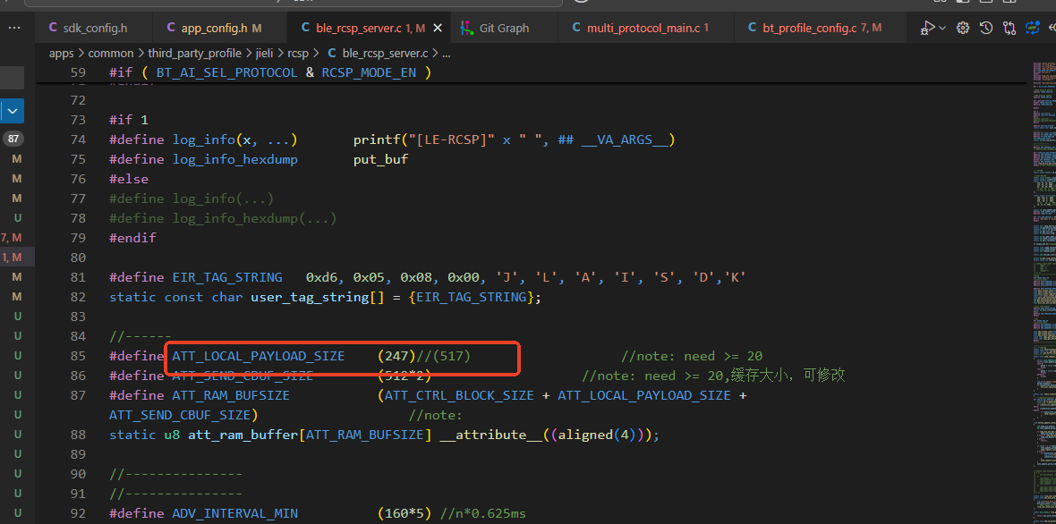Click the git compare changes icon
Image resolution: width=1056 pixels, height=524 pixels.
coord(1009,28)
